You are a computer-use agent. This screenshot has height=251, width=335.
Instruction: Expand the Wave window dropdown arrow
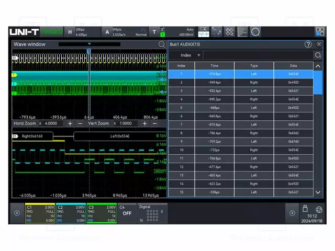(x=90, y=44)
